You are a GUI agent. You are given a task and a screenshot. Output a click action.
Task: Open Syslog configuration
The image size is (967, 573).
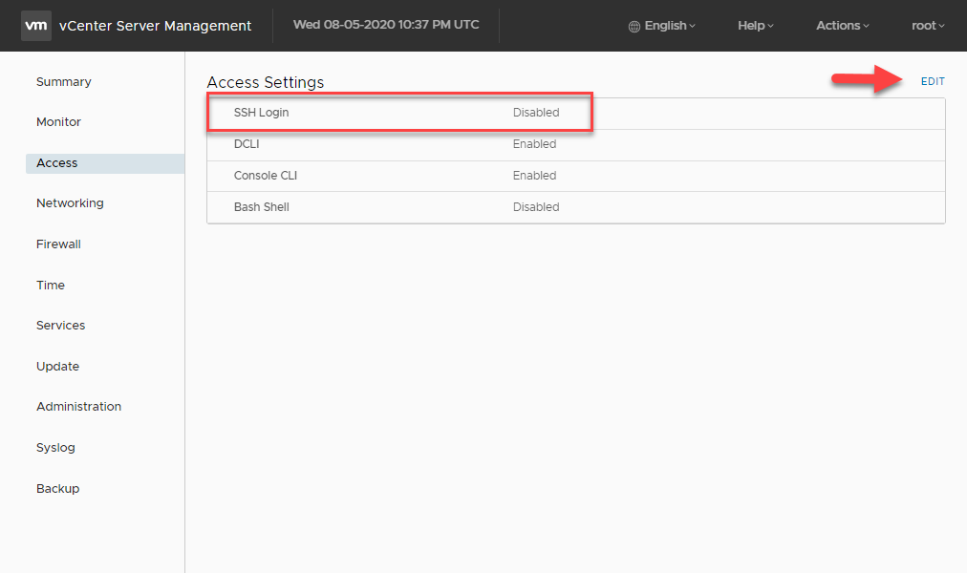(55, 448)
